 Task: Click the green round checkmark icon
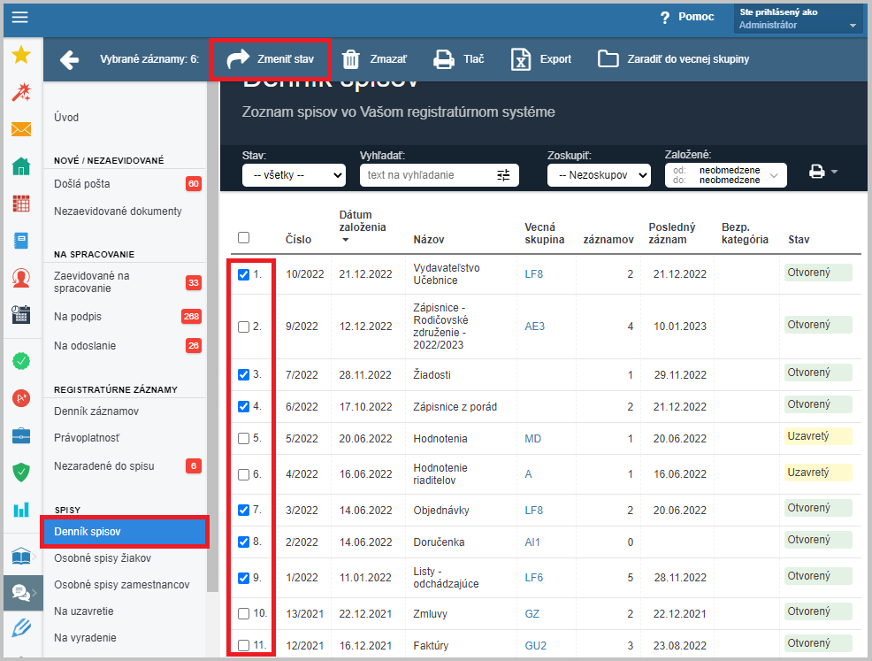pyautogui.click(x=21, y=361)
